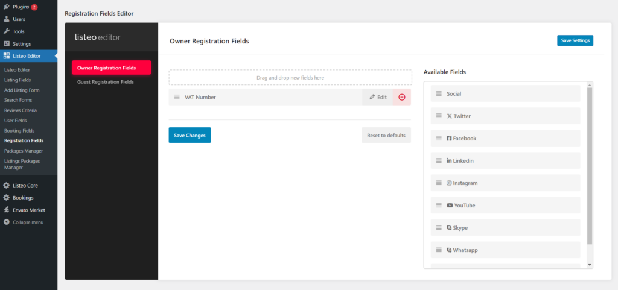Image resolution: width=618 pixels, height=290 pixels.
Task: Edit the VAT Number field
Action: (x=378, y=97)
